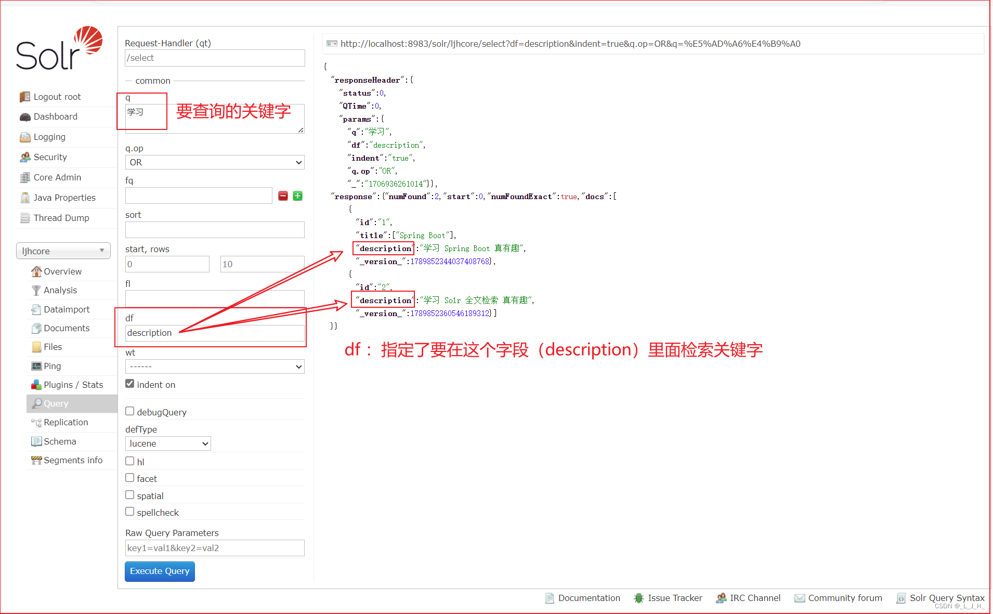Open the IRC Channel link
The width and height of the screenshot is (993, 614).
coord(748,598)
